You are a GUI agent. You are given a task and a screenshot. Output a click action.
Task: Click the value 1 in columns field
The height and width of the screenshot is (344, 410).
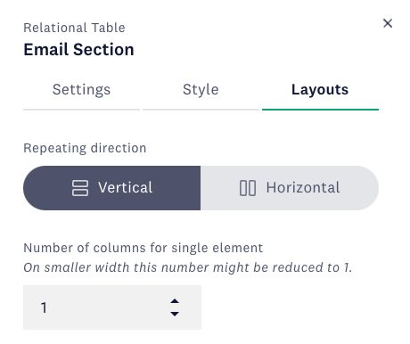click(x=44, y=307)
